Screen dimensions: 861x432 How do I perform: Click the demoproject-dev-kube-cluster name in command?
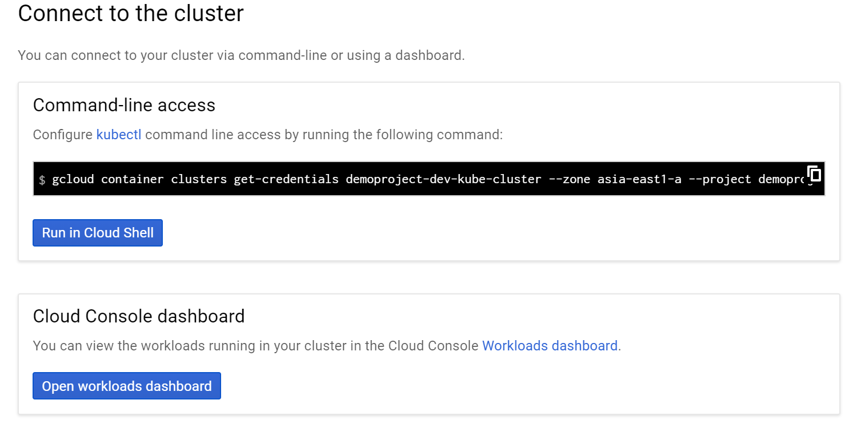pos(443,179)
